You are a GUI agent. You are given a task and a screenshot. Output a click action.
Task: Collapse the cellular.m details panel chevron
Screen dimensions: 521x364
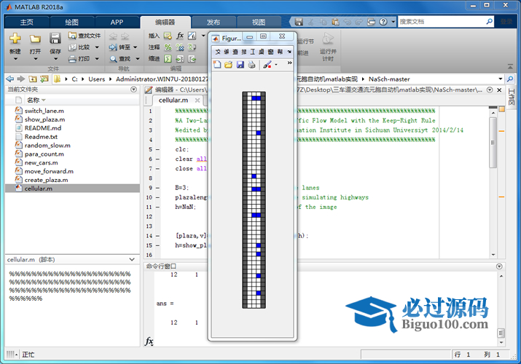(x=132, y=259)
